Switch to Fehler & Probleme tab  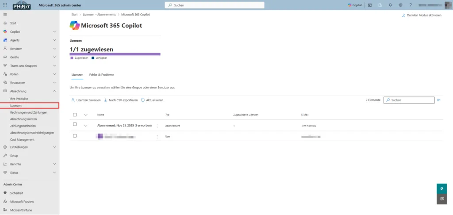[102, 75]
